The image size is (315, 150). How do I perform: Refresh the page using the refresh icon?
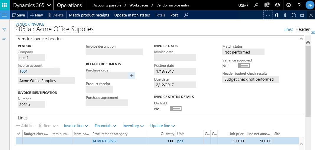pyautogui.click(x=294, y=15)
